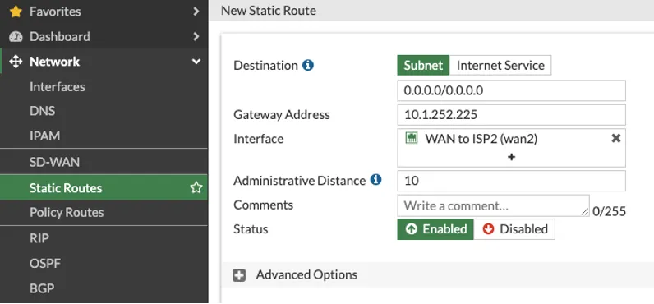Open RIP routing page
This screenshot has width=654, height=304.
(x=39, y=238)
